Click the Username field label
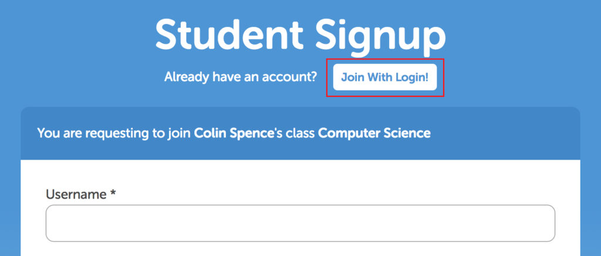 (x=76, y=194)
